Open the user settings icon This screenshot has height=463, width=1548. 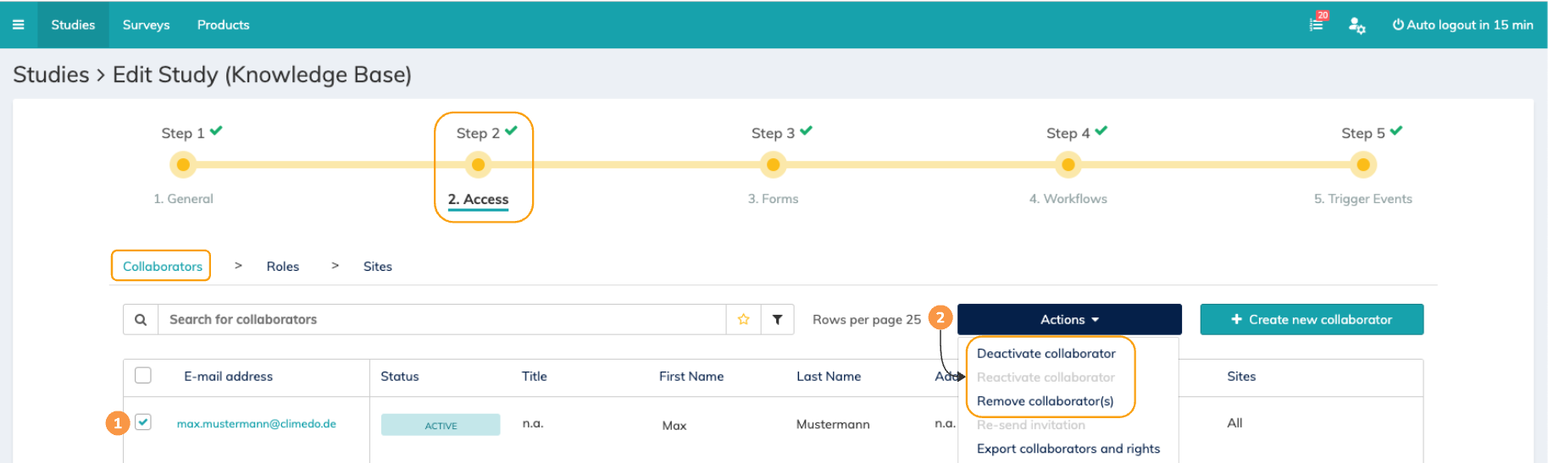pyautogui.click(x=1357, y=25)
